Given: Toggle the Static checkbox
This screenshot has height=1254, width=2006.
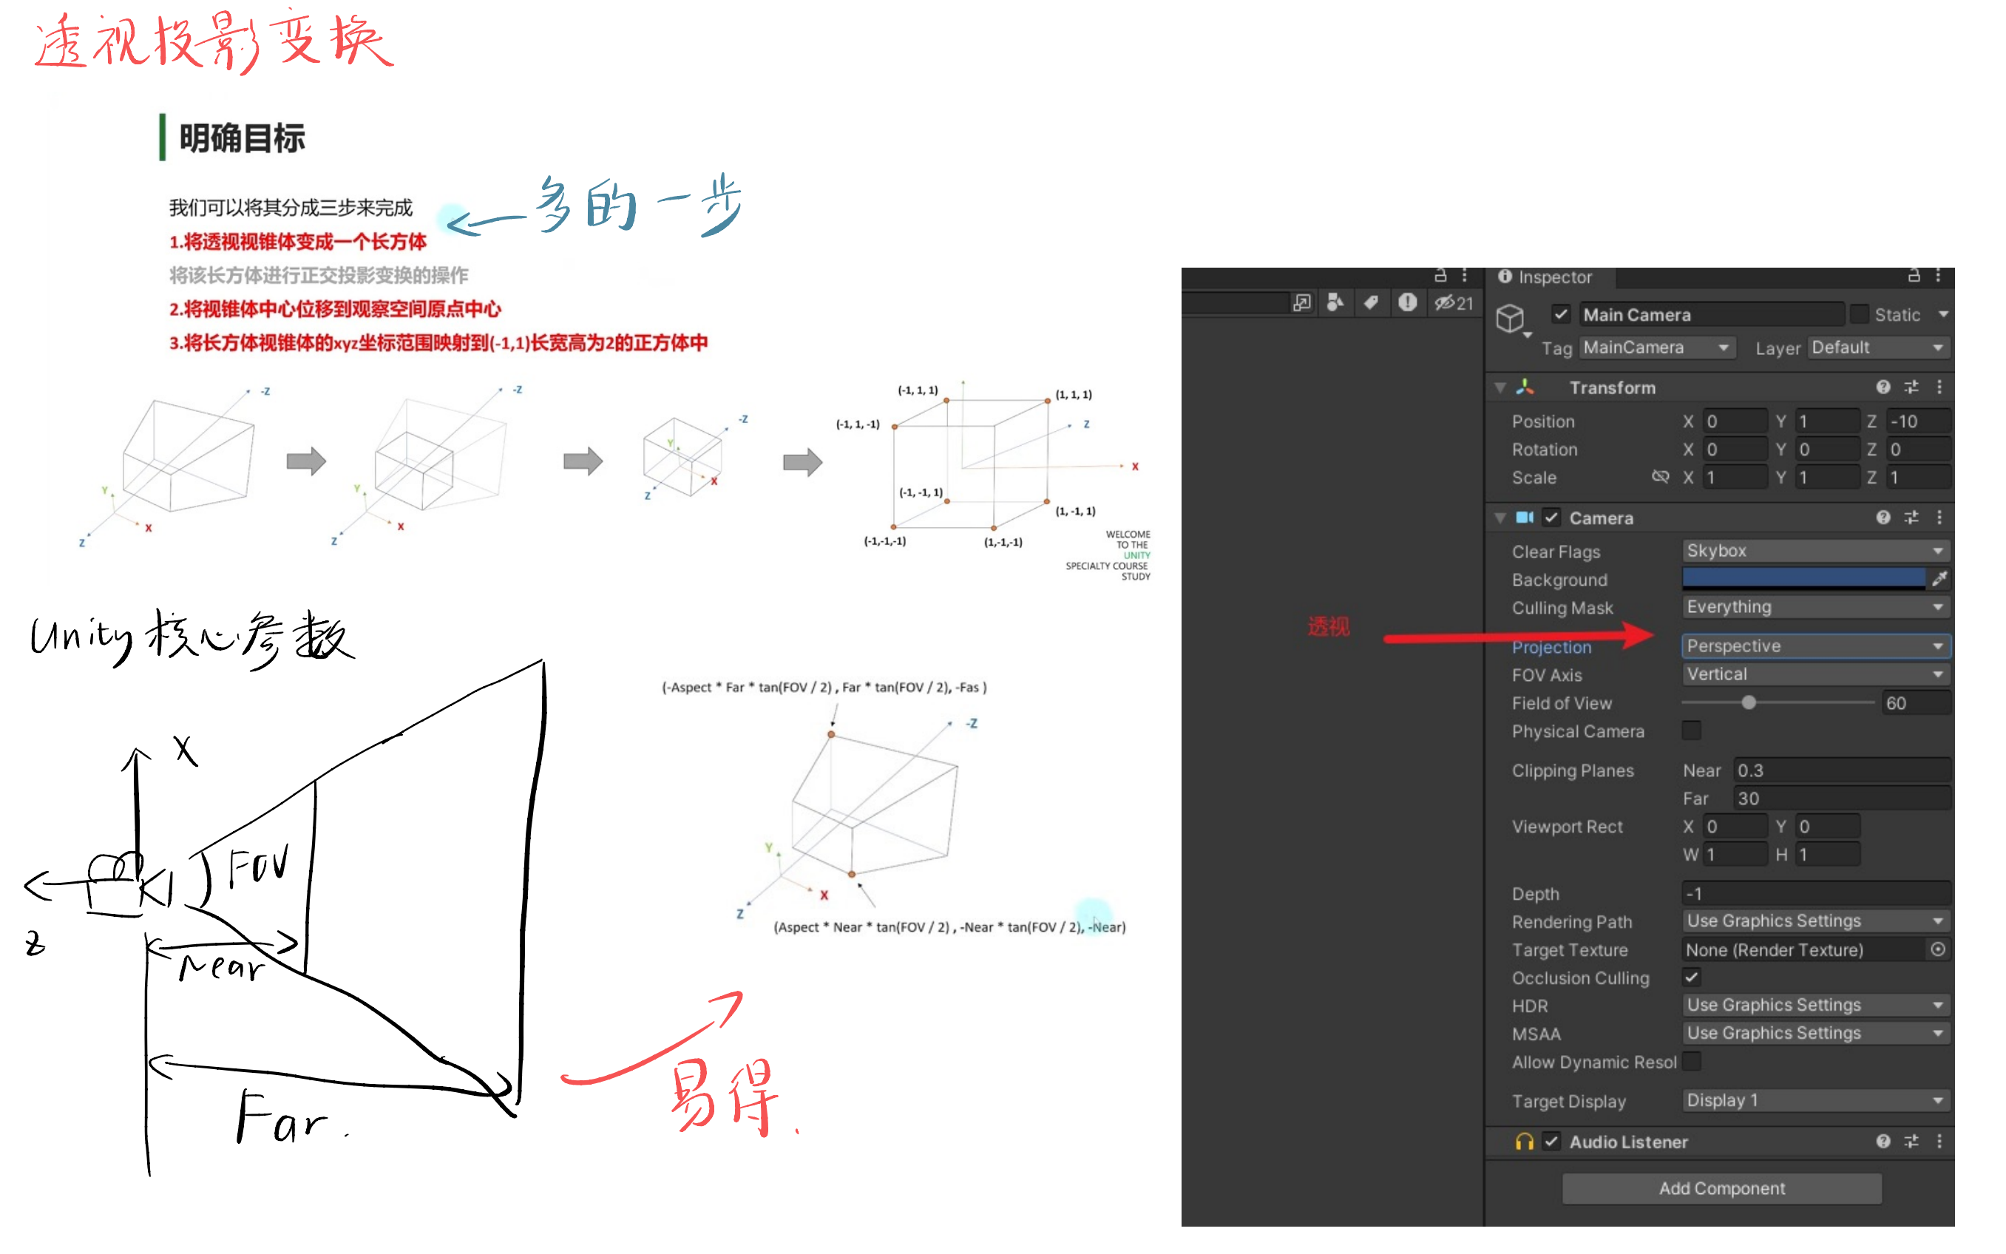Looking at the screenshot, I should click(1859, 314).
